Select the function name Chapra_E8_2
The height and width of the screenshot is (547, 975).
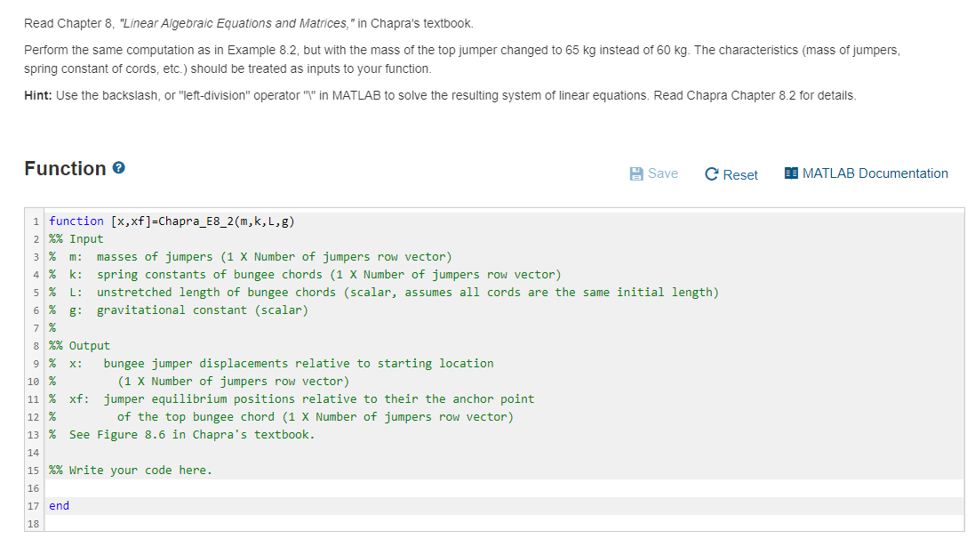(194, 221)
